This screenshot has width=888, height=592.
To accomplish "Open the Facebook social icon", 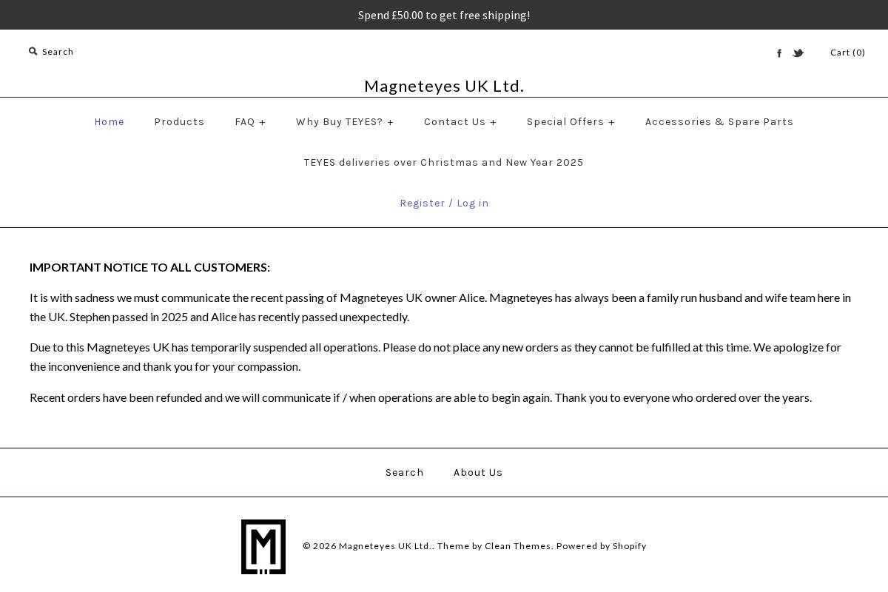I will [779, 53].
